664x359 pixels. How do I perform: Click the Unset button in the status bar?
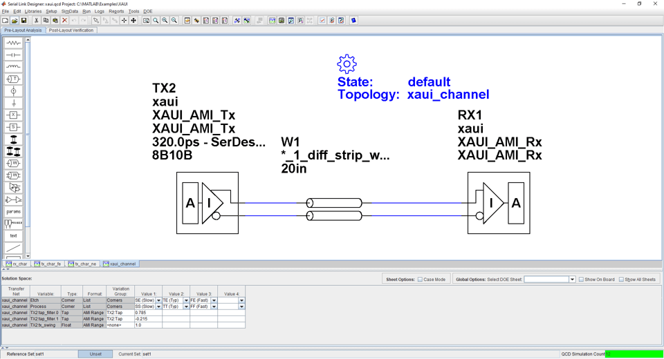coord(95,354)
